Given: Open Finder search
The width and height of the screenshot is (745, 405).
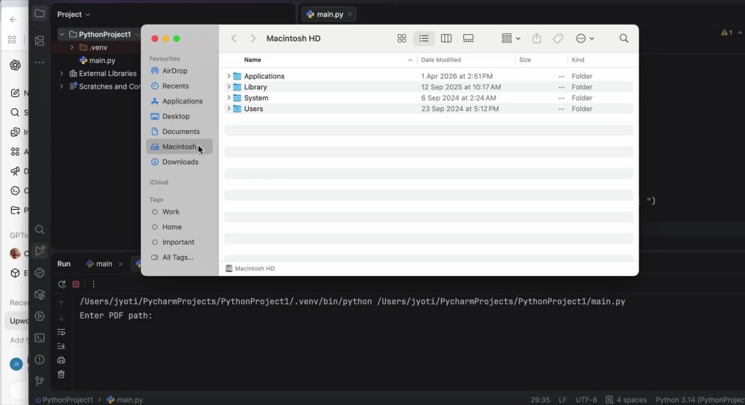Looking at the screenshot, I should 624,39.
